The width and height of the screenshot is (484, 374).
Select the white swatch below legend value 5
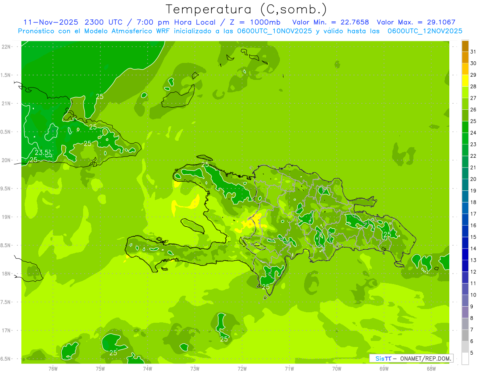[465, 359]
